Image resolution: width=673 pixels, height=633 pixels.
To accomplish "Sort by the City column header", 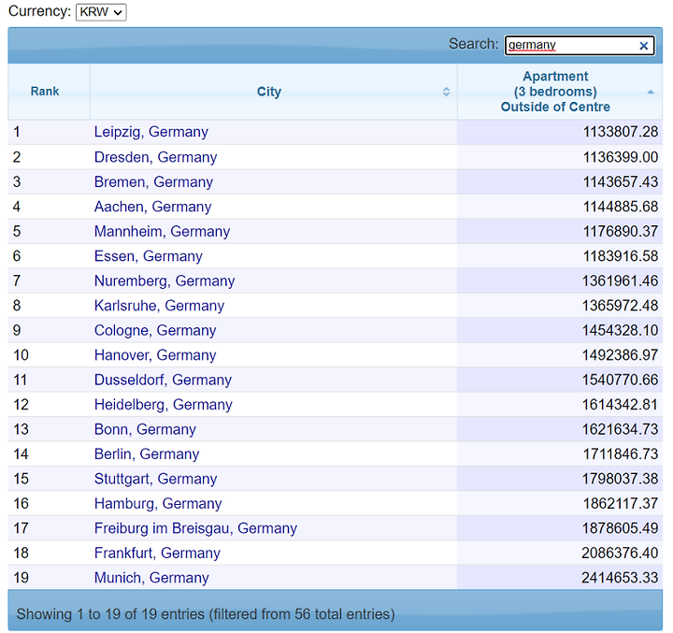I will (274, 92).
